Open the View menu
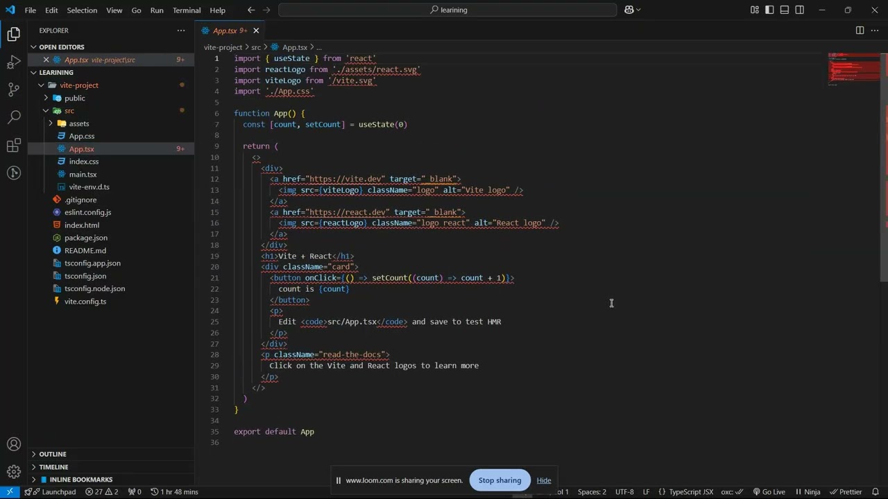888x499 pixels. 114,10
